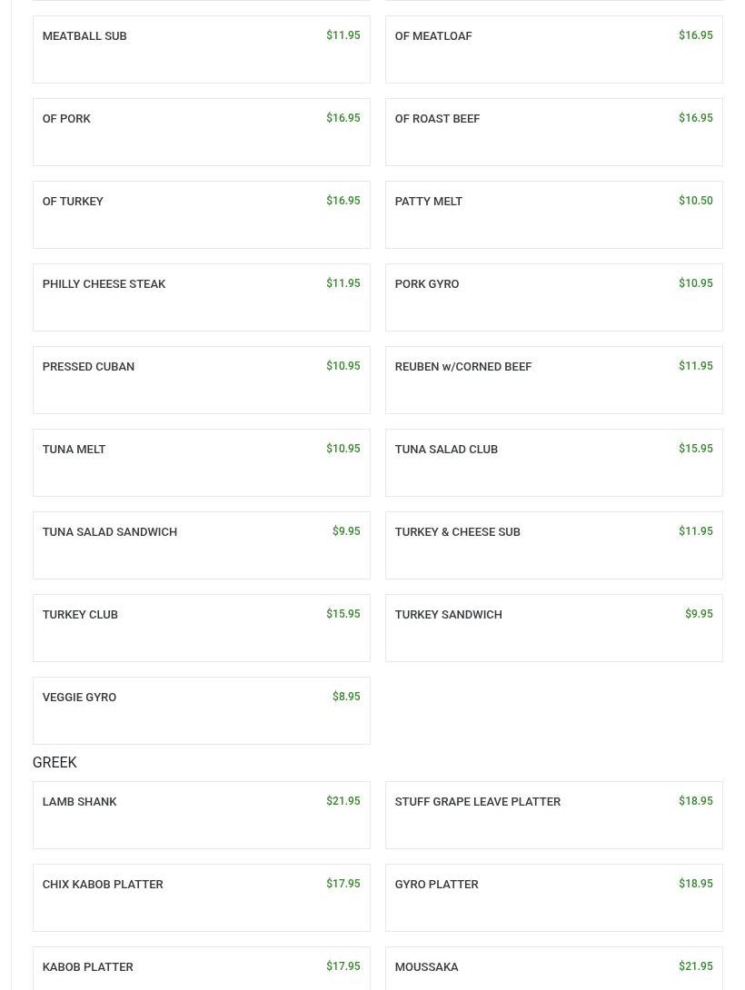
Task: Open the Tuna Salad Sandwich card
Action: tap(202, 546)
